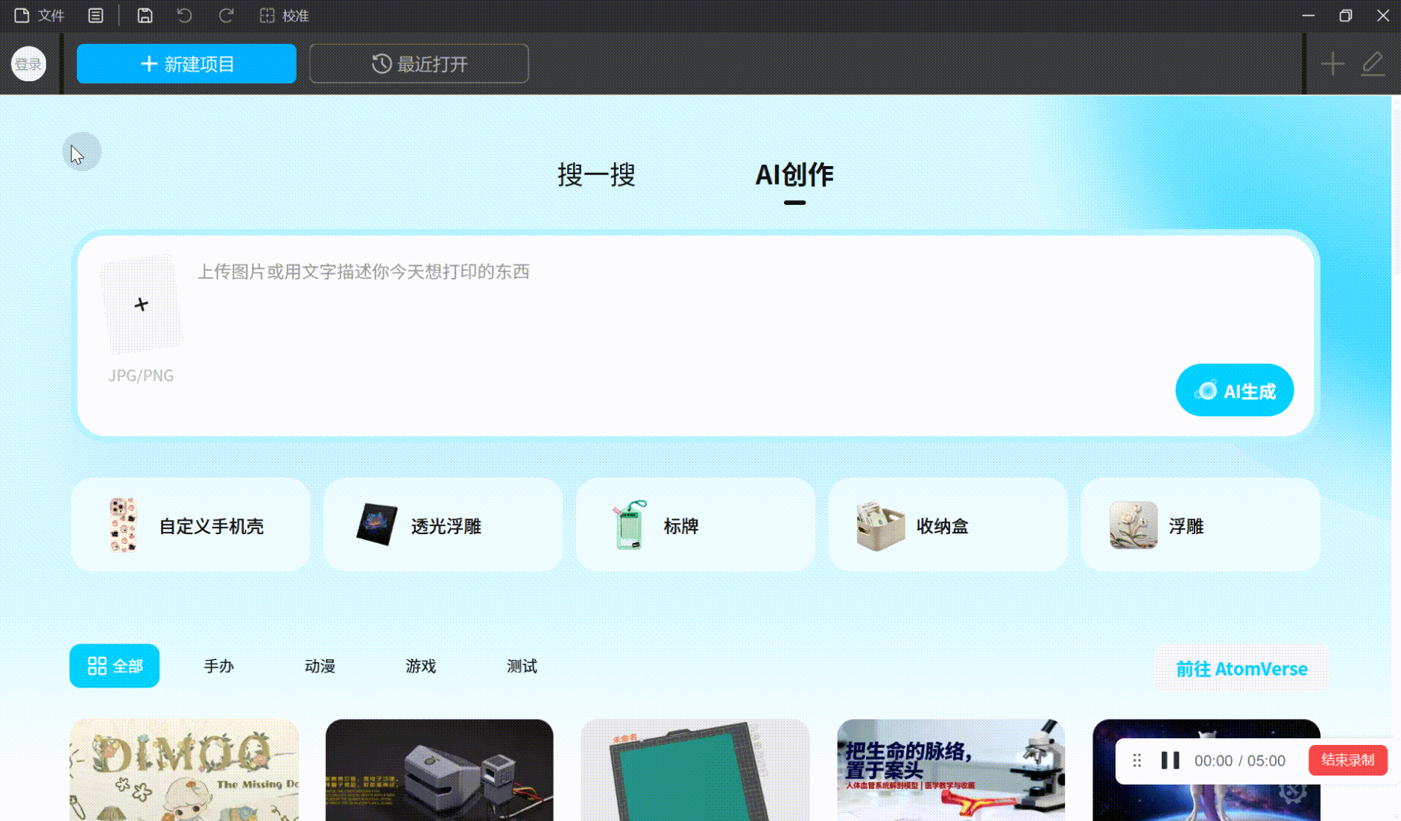
Task: Click the plus icon at top right
Action: click(x=1332, y=64)
